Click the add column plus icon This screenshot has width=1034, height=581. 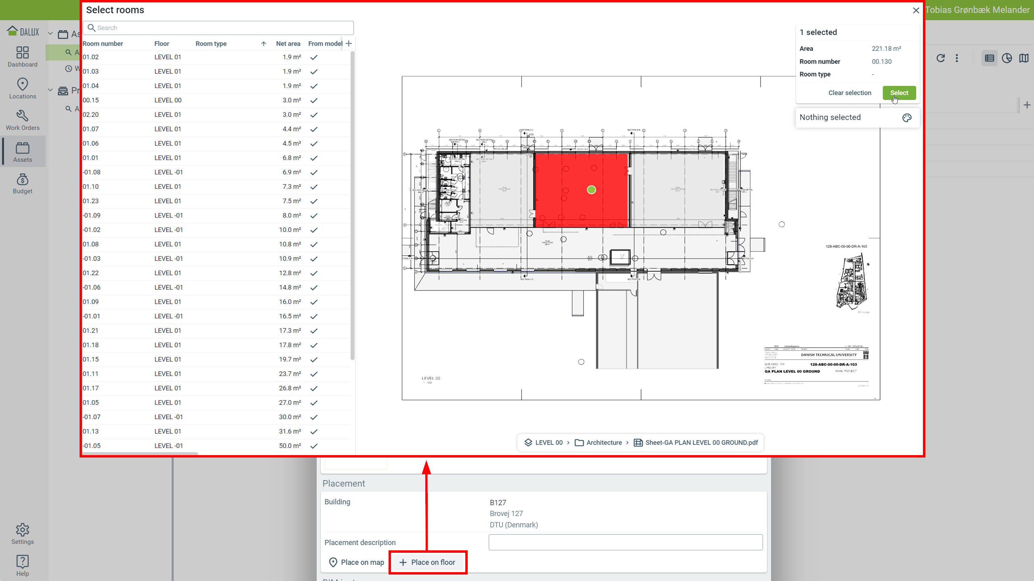pos(349,44)
